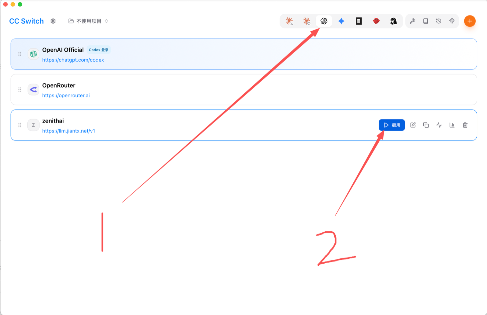This screenshot has width=487, height=315.
Task: Select the red robot app icon
Action: tap(376, 21)
